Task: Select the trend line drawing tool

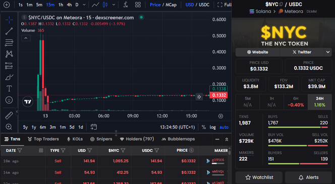Action: pos(9,31)
